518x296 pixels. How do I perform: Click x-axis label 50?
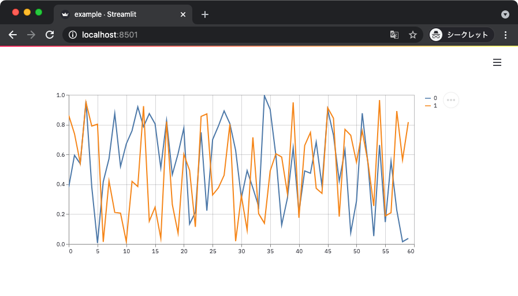[x=357, y=251]
